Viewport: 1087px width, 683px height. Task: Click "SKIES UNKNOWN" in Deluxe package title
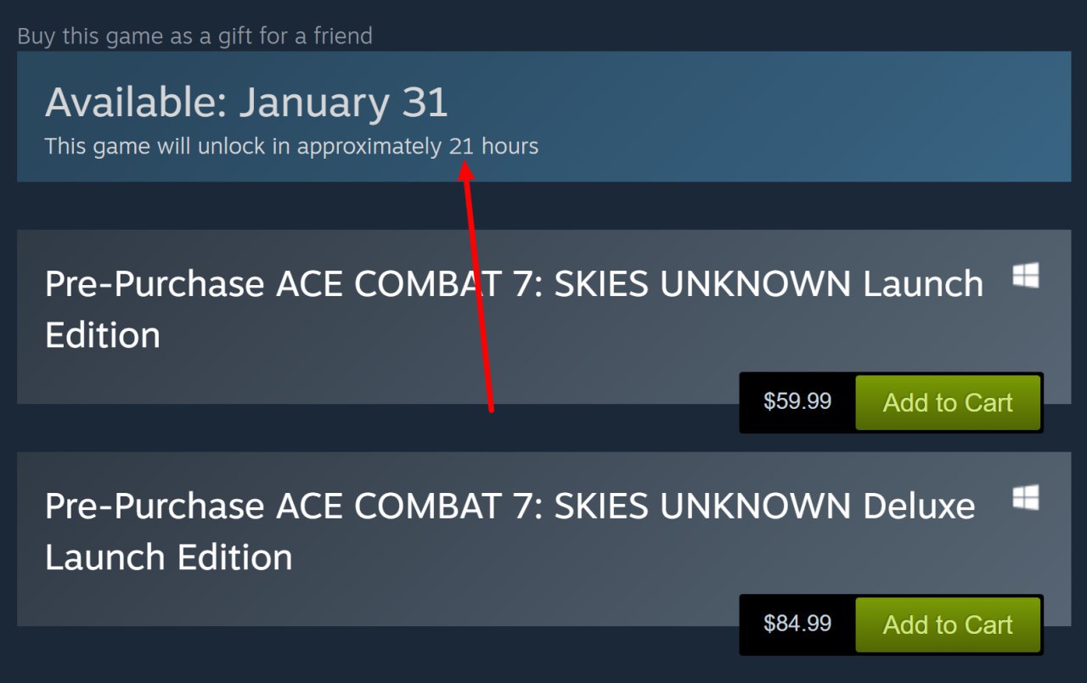coord(702,507)
